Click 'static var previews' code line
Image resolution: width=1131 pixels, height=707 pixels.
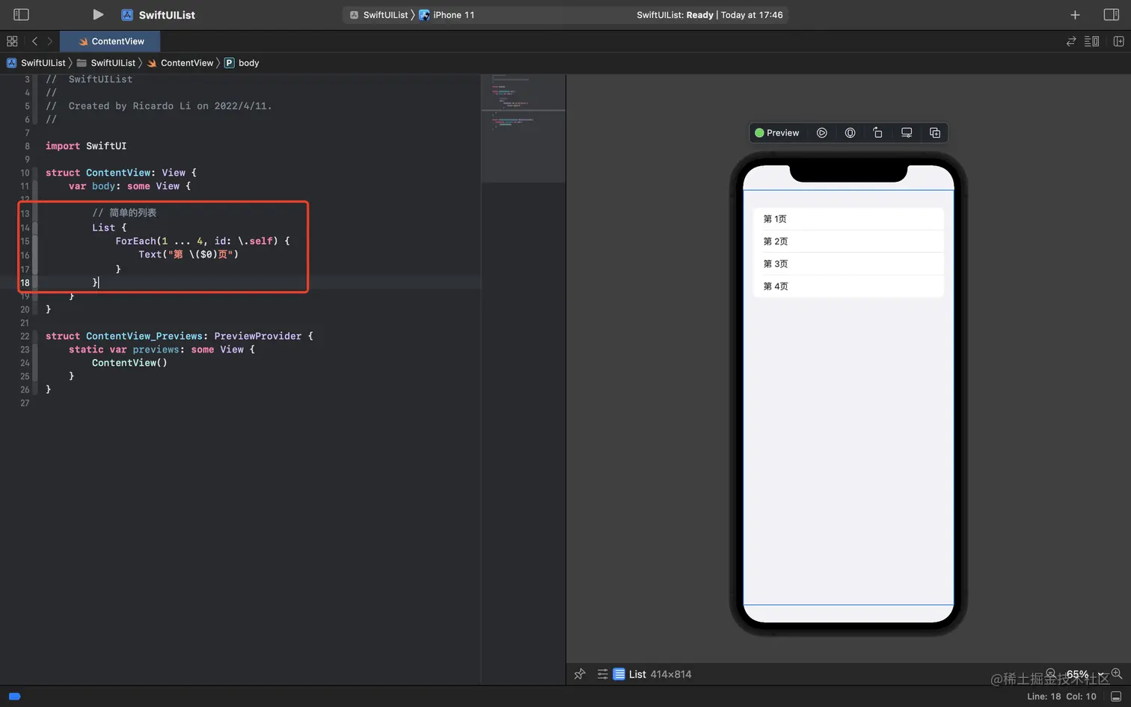(162, 349)
